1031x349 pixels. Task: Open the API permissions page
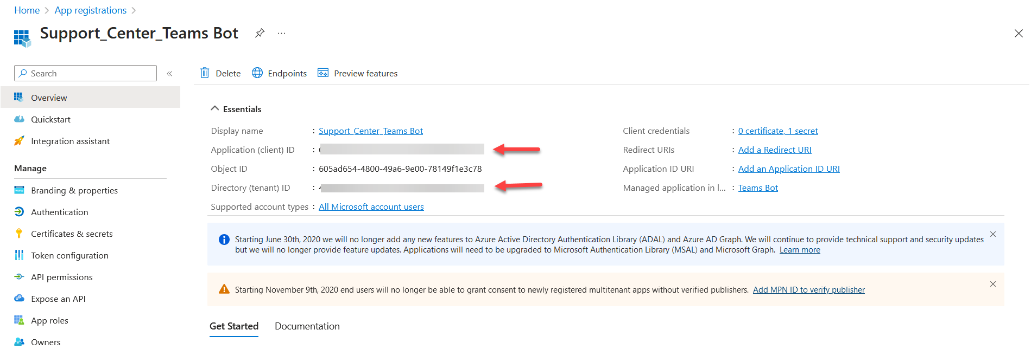(x=61, y=277)
